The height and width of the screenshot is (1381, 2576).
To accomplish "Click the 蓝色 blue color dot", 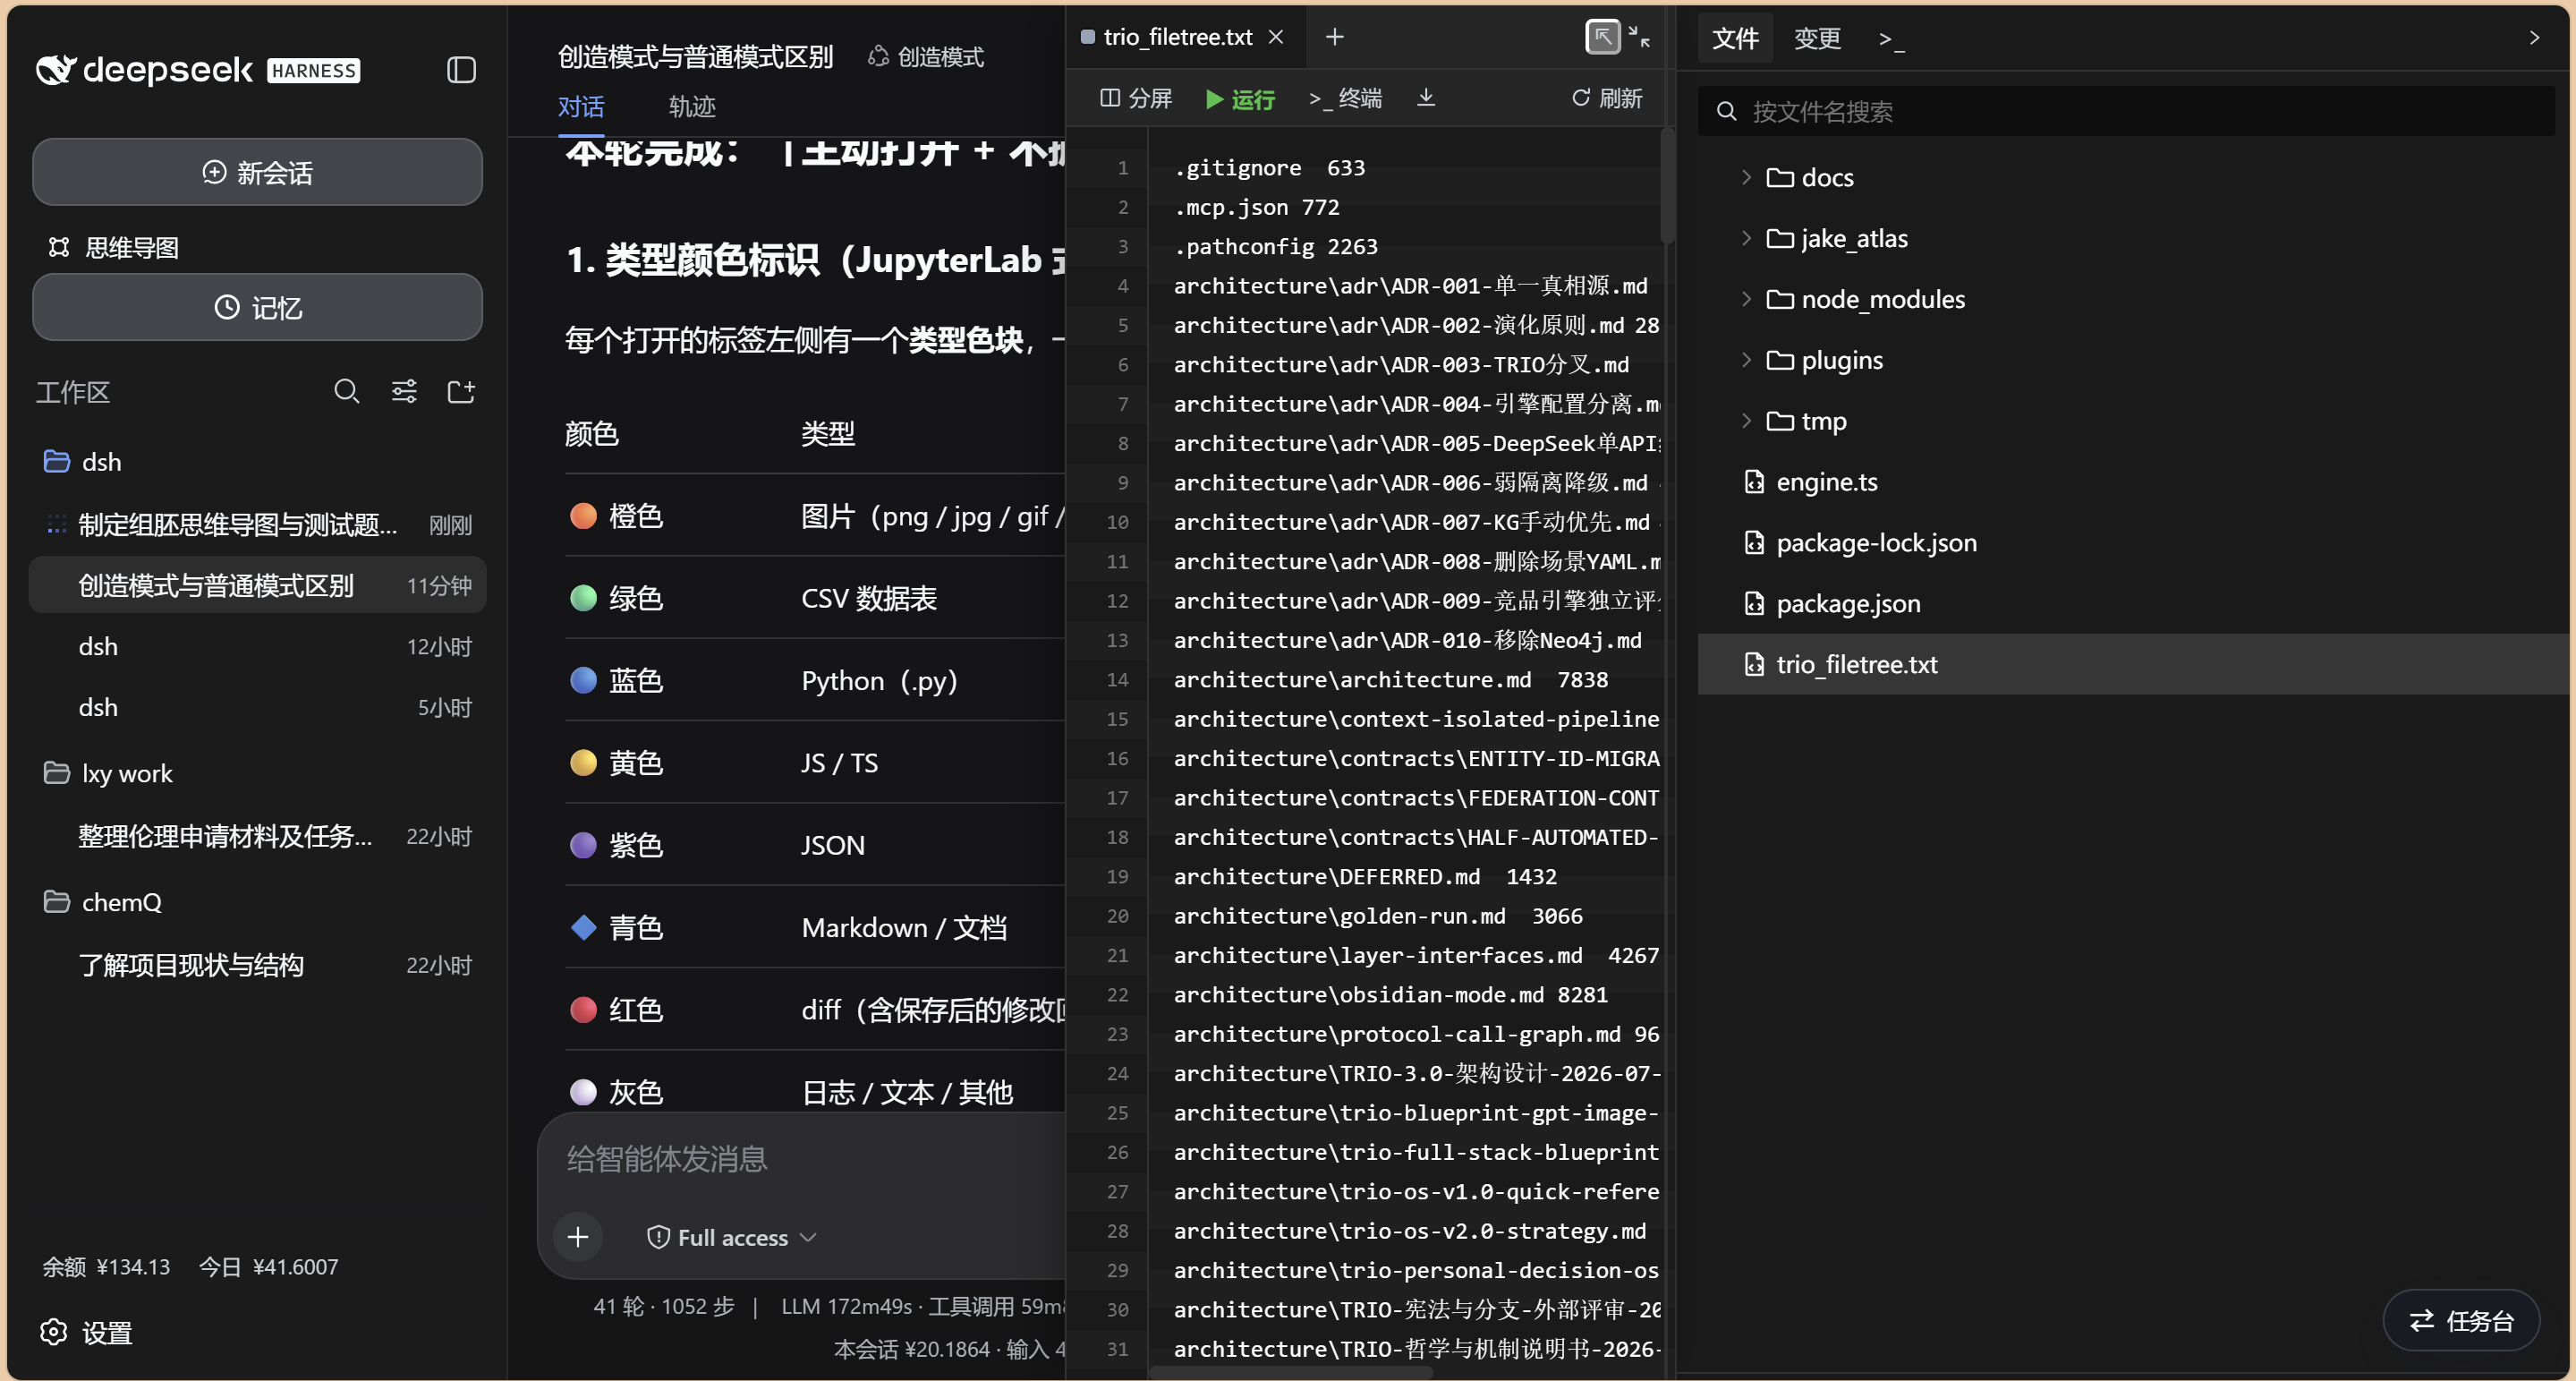I will 583,680.
